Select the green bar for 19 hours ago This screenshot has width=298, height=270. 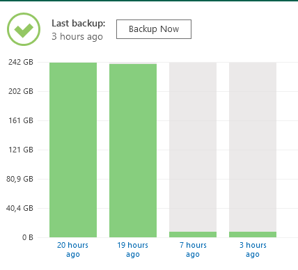(133, 150)
